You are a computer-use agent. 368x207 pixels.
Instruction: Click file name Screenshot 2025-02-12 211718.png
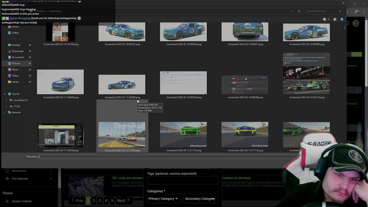246,150
